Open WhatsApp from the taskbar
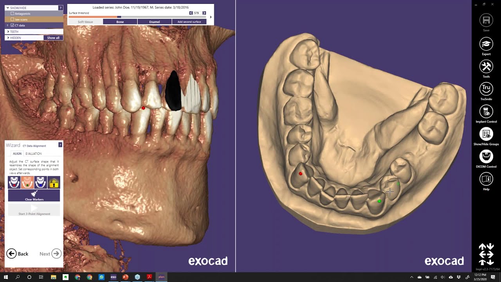The height and width of the screenshot is (282, 501). click(x=101, y=277)
